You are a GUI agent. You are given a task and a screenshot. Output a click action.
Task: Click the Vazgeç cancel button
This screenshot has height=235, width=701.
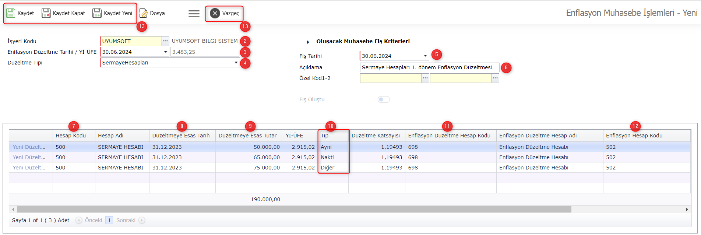(x=224, y=13)
